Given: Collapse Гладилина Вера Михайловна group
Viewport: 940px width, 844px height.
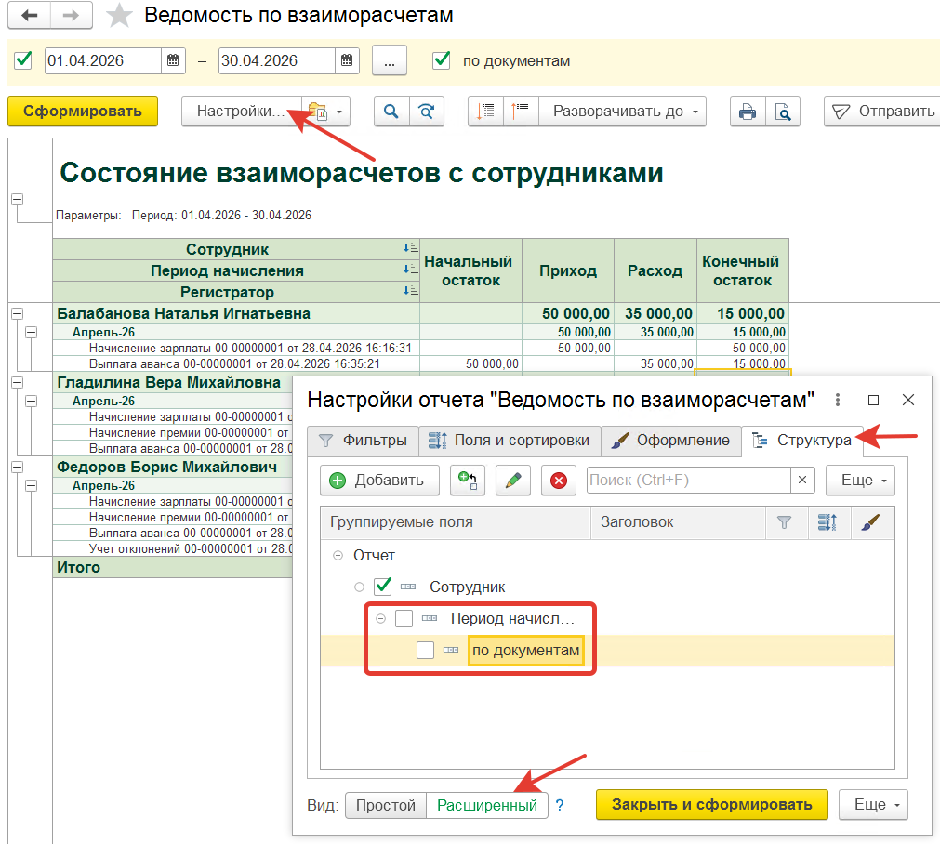Looking at the screenshot, I should 18,382.
